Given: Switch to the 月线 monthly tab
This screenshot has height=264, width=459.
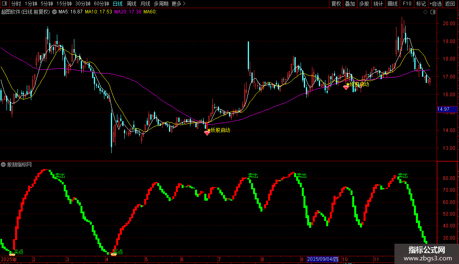Looking at the screenshot, I should (x=145, y=4).
